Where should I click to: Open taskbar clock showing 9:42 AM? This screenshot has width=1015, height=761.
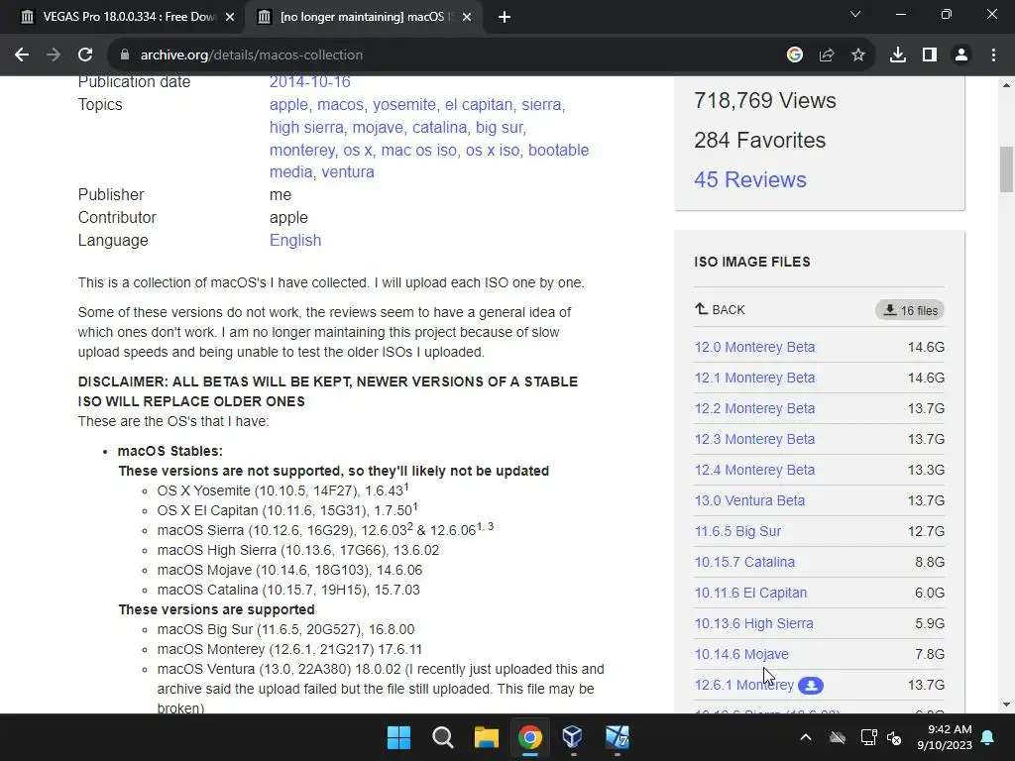coord(945,737)
